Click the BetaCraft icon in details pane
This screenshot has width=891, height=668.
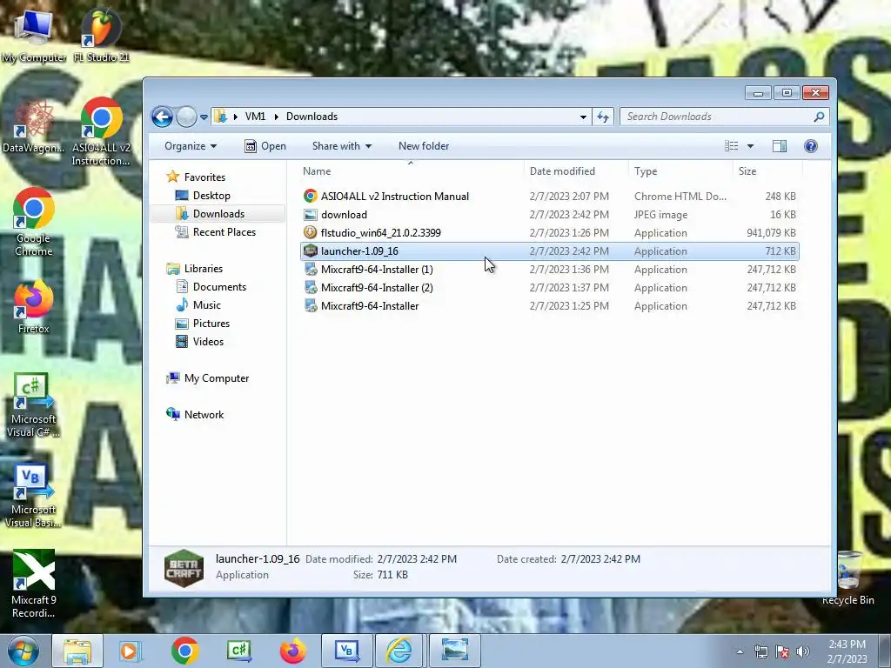pyautogui.click(x=184, y=567)
